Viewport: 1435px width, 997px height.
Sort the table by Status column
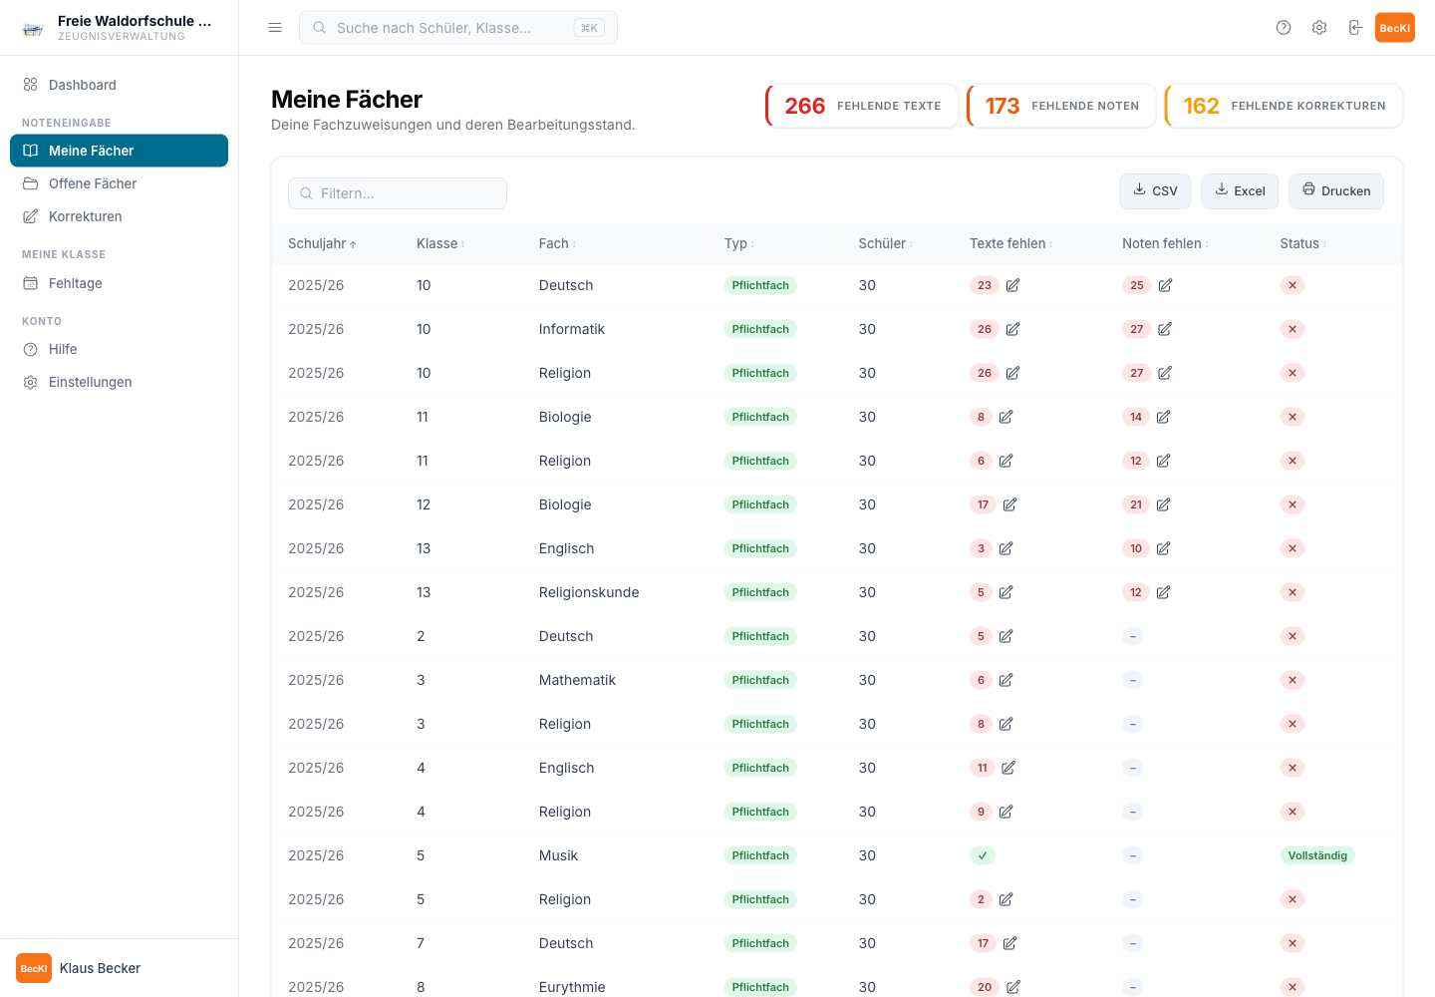click(x=1303, y=243)
